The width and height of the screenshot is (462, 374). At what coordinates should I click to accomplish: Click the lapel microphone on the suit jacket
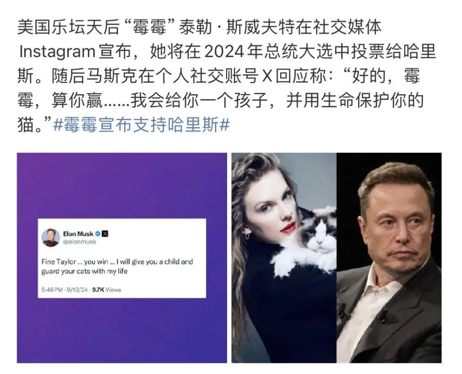point(383,315)
